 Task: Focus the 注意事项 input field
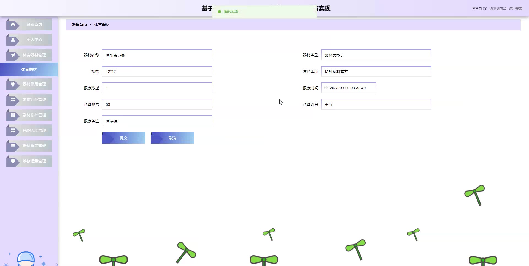point(376,71)
